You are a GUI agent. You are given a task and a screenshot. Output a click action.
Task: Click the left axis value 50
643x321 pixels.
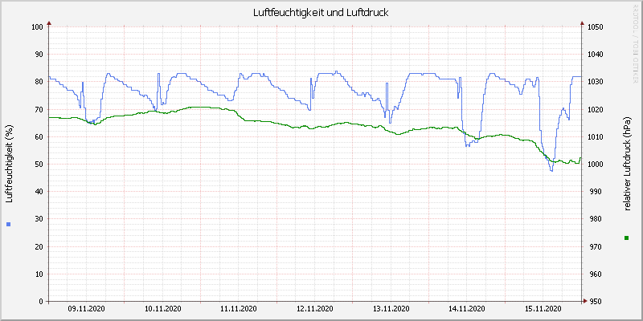(39, 165)
